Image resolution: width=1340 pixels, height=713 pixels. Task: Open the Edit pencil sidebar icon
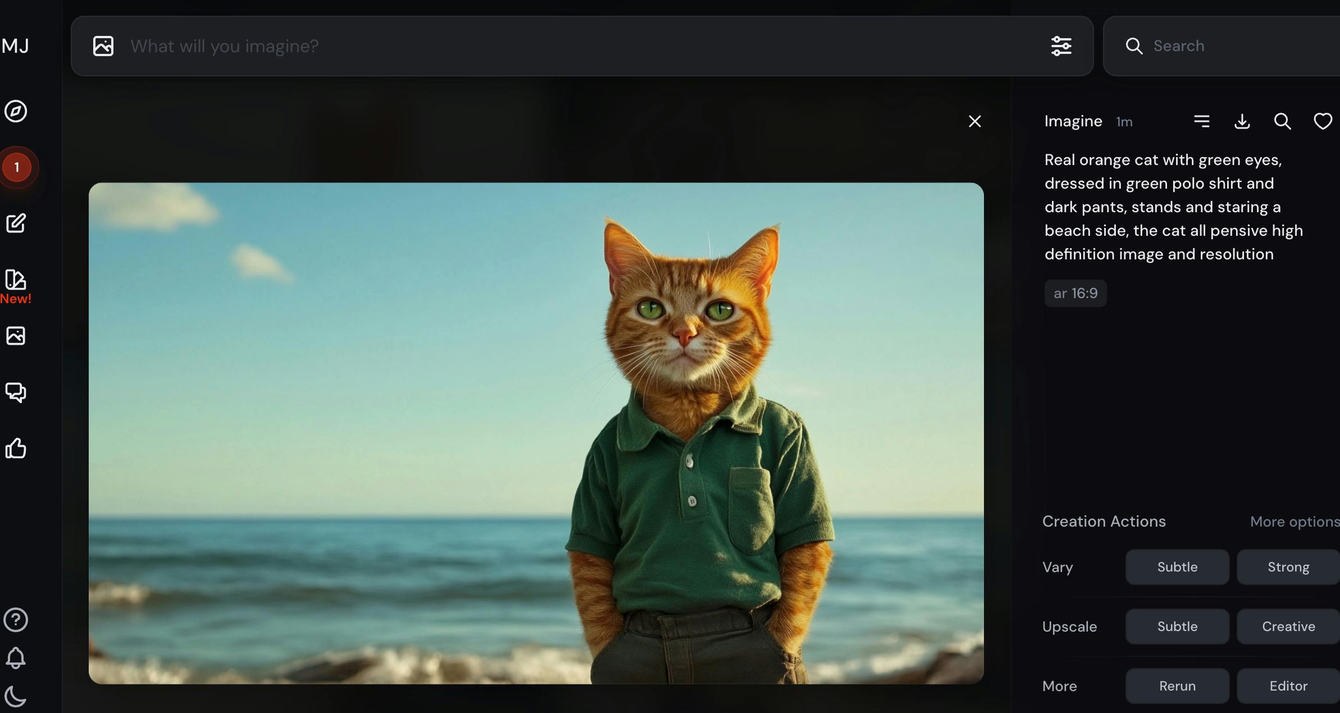point(16,223)
